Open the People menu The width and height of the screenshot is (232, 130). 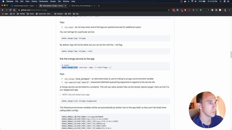[53, 1]
